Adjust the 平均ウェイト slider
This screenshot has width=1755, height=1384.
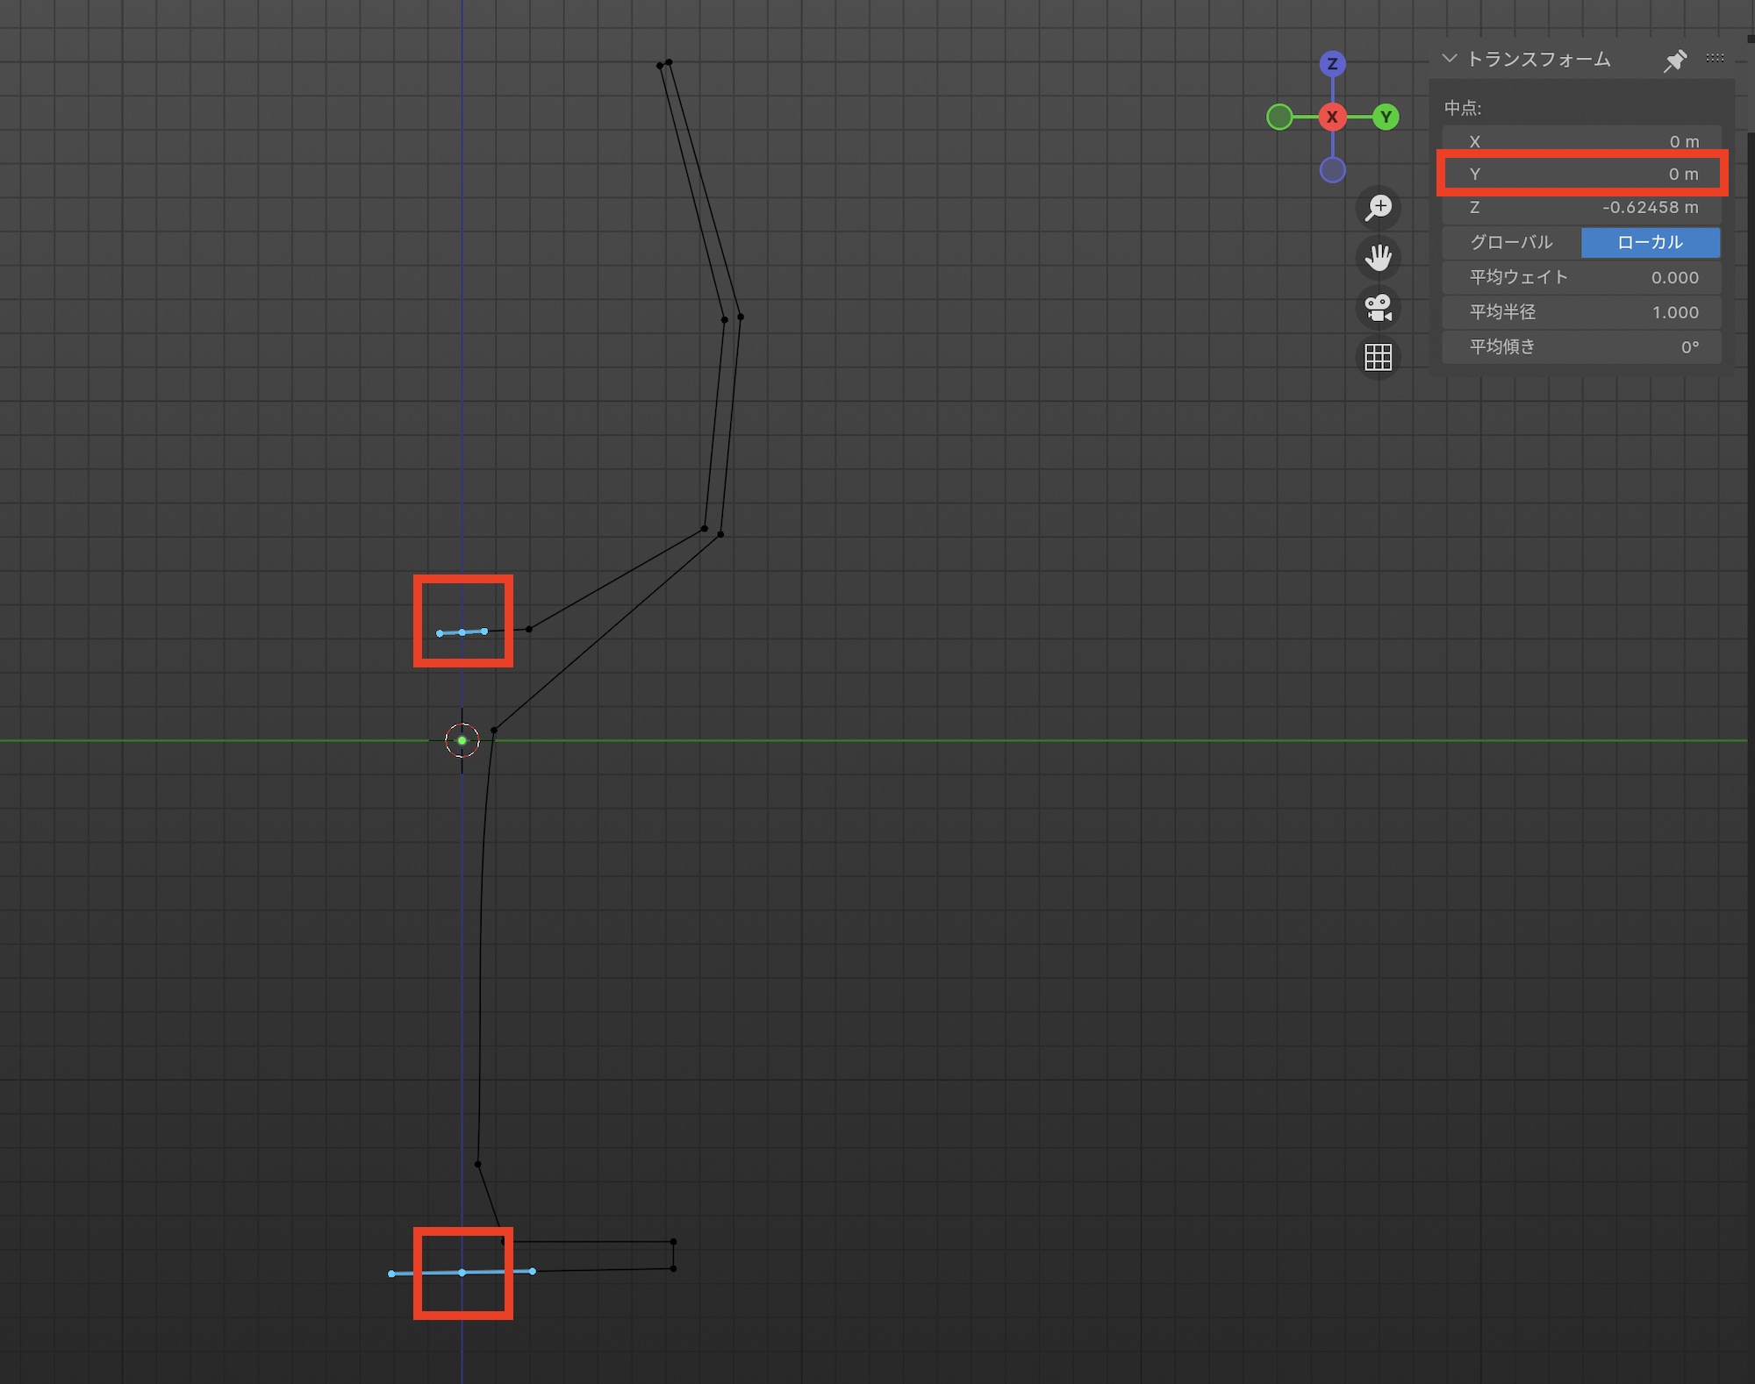pos(1581,277)
